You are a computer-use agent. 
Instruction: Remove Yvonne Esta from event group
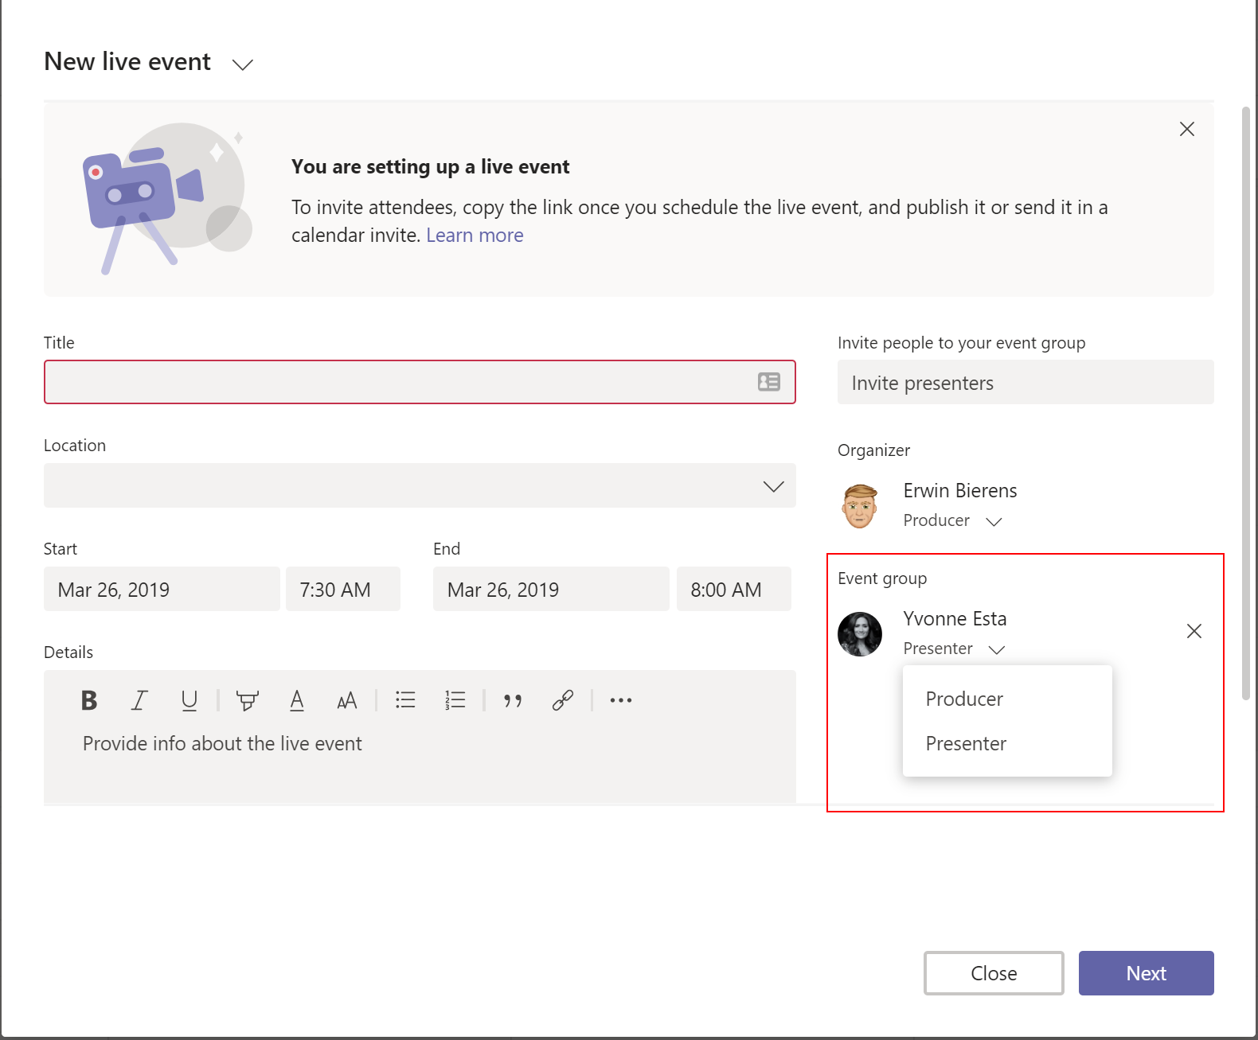1194,631
